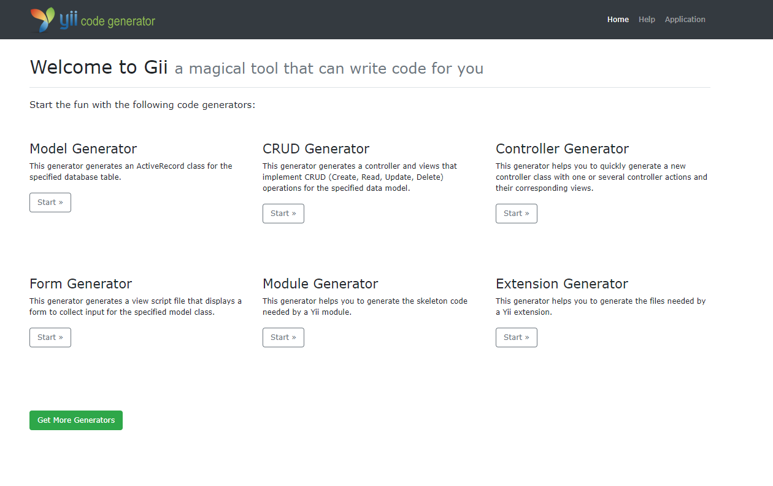Click the green Get More Generators button
The image size is (773, 486).
tap(76, 420)
